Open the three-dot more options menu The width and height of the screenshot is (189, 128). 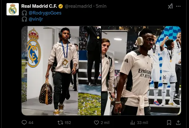[x=178, y=6]
